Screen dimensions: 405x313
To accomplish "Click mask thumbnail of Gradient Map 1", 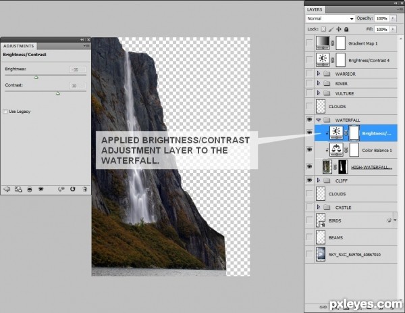I will pos(340,43).
